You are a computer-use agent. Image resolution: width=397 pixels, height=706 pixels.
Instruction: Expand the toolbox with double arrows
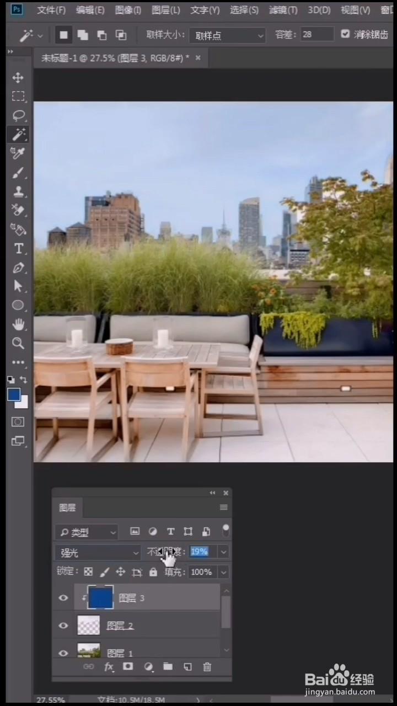[10, 52]
